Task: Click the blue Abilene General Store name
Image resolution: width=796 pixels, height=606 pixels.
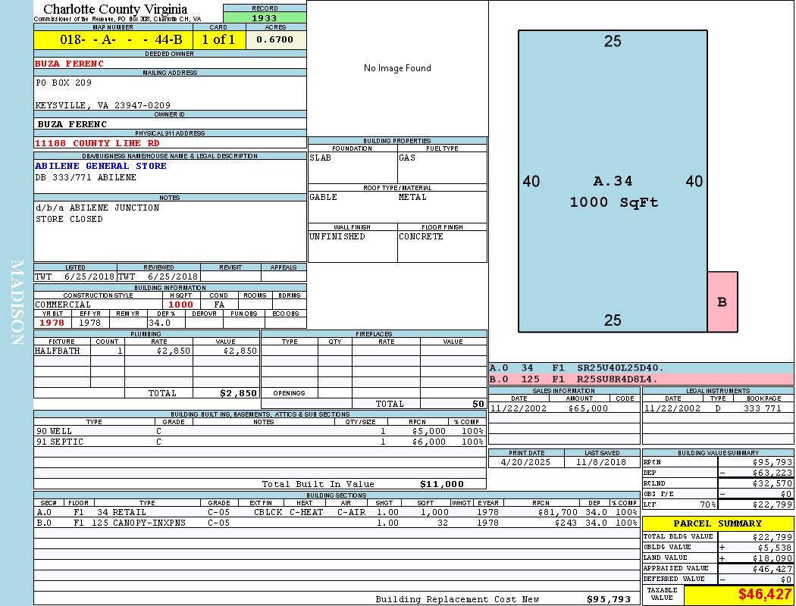Action: click(101, 166)
